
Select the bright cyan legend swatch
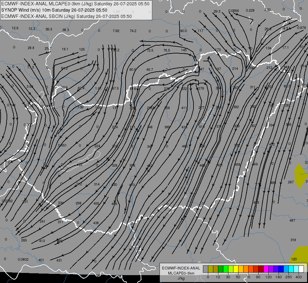tap(292, 269)
